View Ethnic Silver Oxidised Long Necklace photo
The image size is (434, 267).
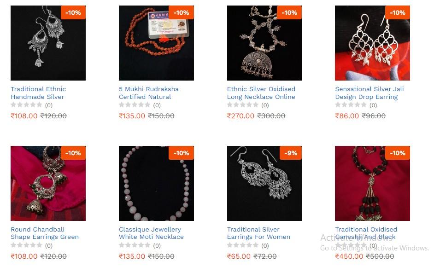(x=264, y=43)
